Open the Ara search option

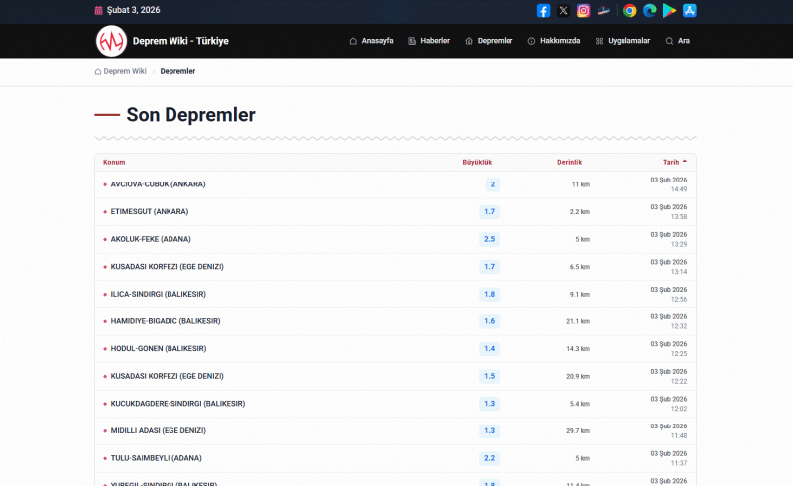tap(677, 41)
